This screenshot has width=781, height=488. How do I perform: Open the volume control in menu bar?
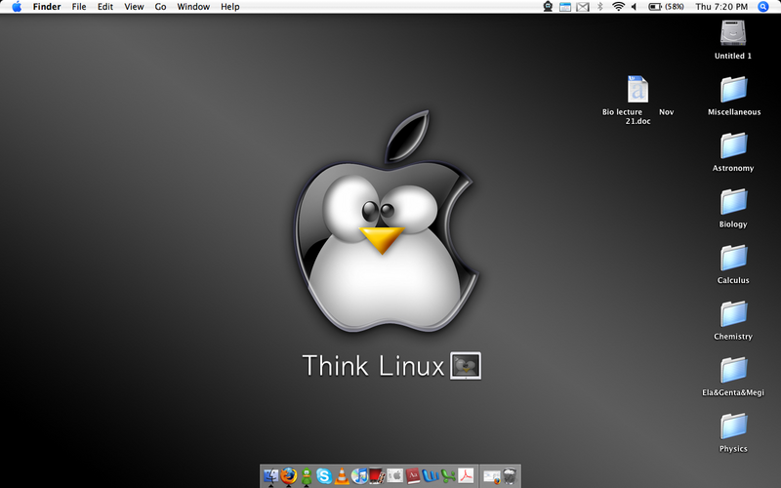pyautogui.click(x=634, y=7)
